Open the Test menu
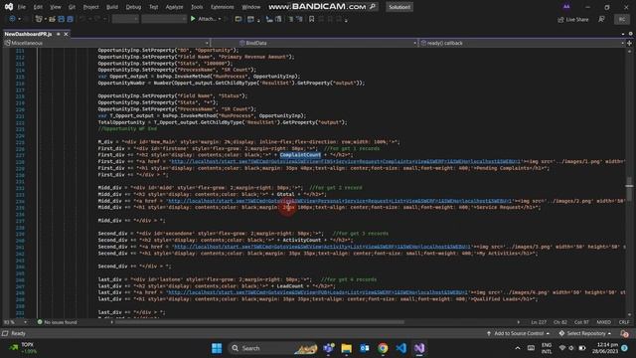Viewport: 636px width, 358px height. pyautogui.click(x=154, y=7)
